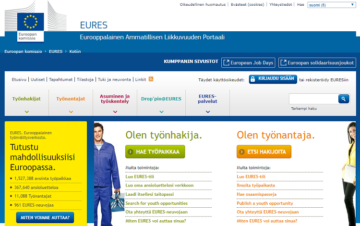Click the European Job Days external link icon
The width and height of the screenshot is (360, 226).
226,63
